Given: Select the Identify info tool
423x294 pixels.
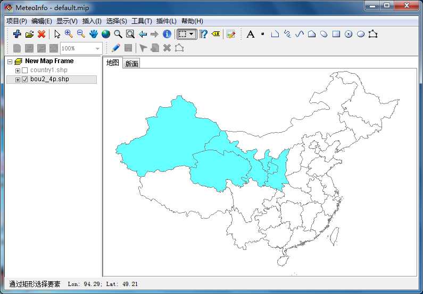Looking at the screenshot, I should tap(167, 34).
